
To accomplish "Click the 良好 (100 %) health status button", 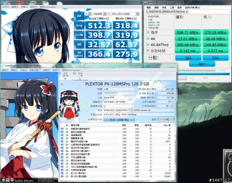I will pyautogui.click(x=119, y=119).
